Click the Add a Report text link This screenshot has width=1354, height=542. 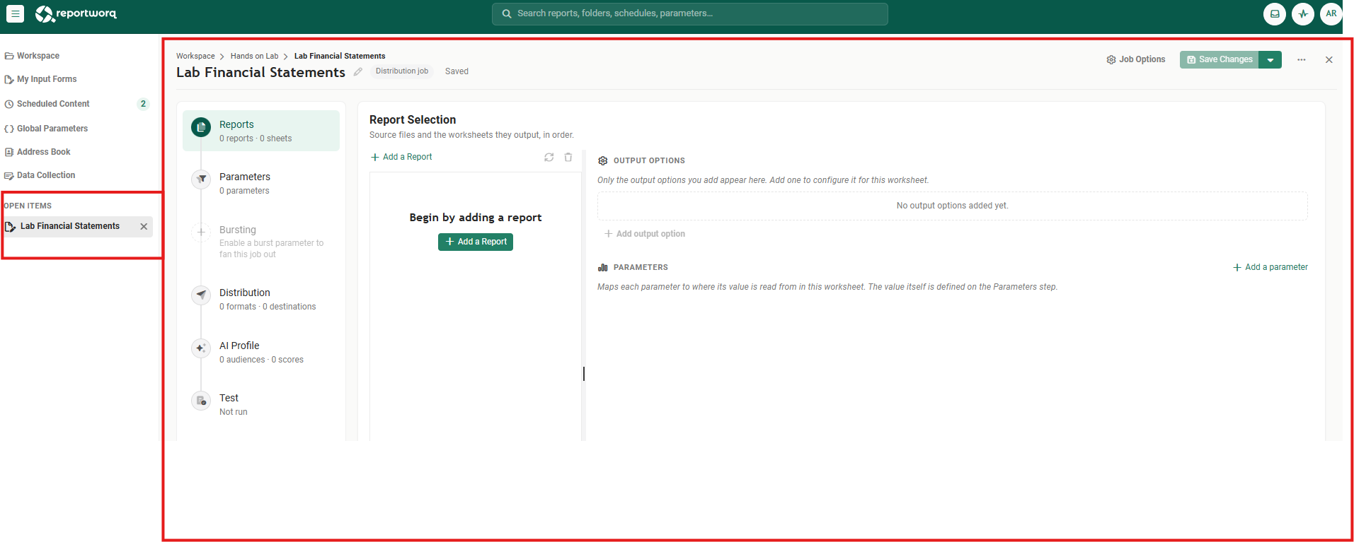[401, 157]
